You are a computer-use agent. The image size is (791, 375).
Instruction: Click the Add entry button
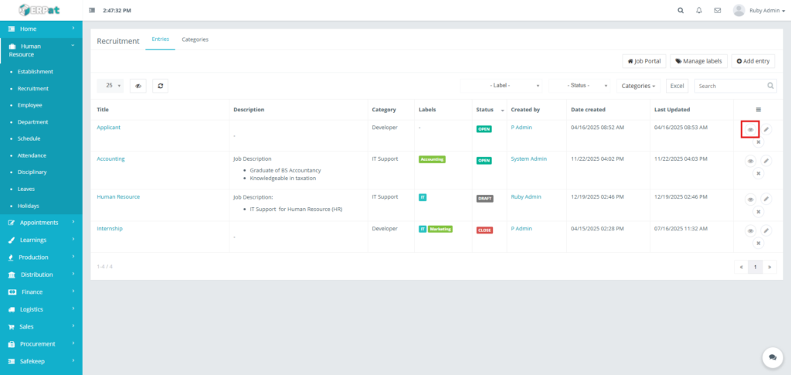tap(753, 61)
